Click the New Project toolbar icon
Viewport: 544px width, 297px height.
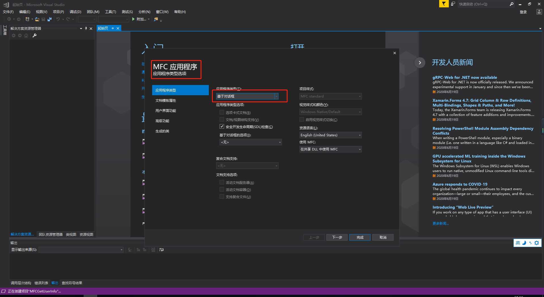tap(27, 19)
